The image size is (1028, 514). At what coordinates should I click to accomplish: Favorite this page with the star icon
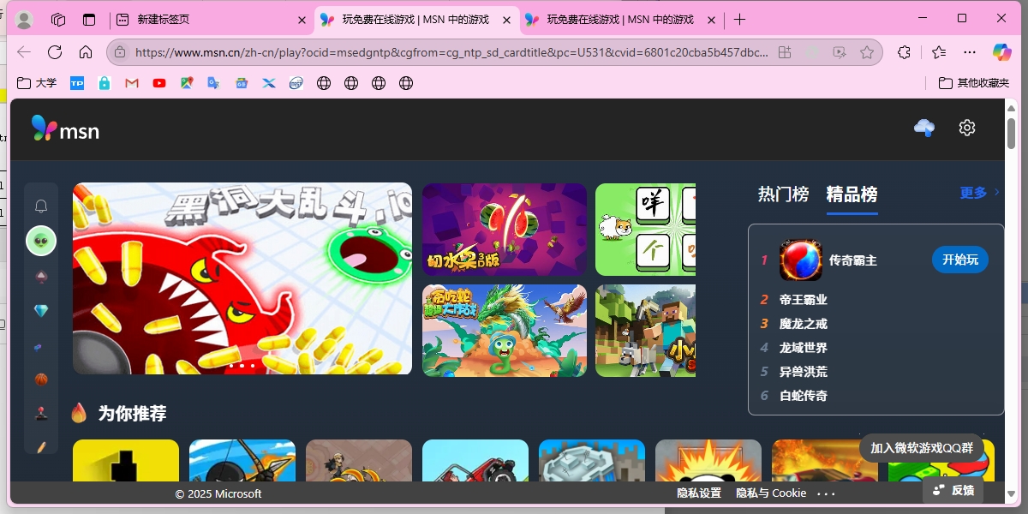tap(867, 52)
